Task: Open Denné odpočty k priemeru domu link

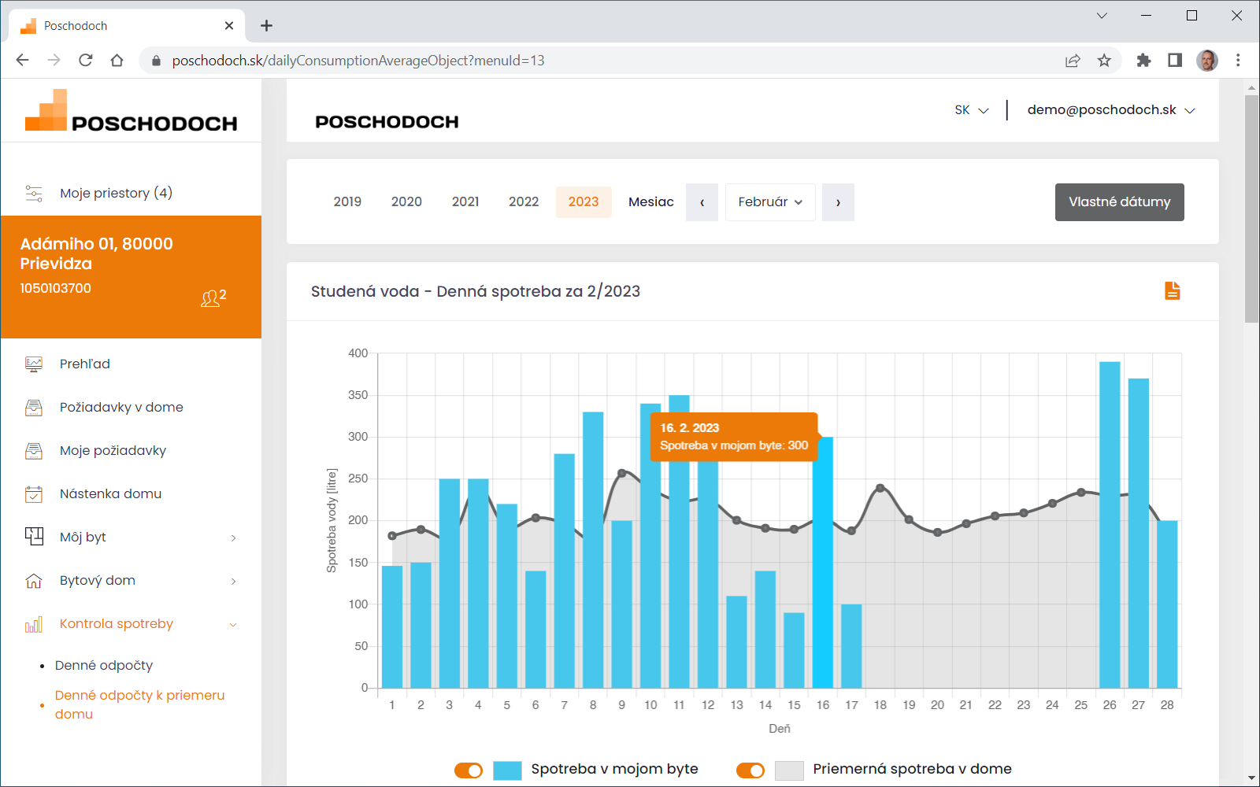Action: (x=140, y=705)
